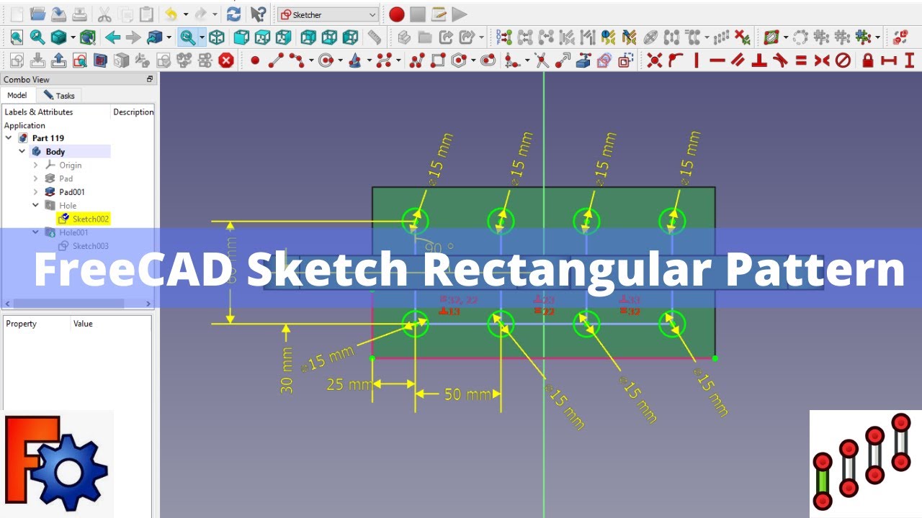Select the create Line tool
This screenshot has height=518, width=922.
275,60
